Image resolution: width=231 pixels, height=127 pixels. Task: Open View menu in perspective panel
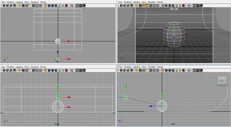120,2
